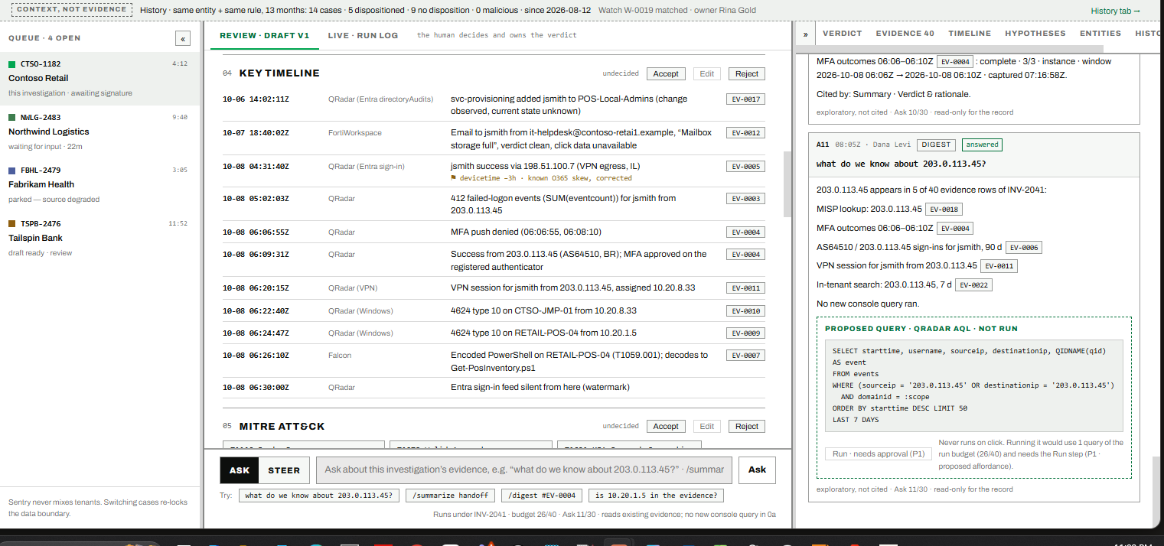This screenshot has height=546, width=1164.
Task: Expand the right panel with the » button
Action: tap(806, 34)
